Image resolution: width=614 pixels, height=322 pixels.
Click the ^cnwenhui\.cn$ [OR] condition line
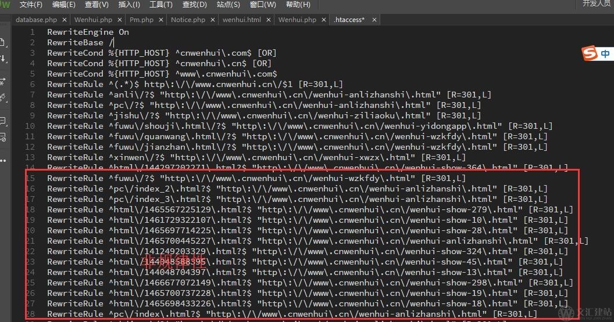tap(159, 63)
